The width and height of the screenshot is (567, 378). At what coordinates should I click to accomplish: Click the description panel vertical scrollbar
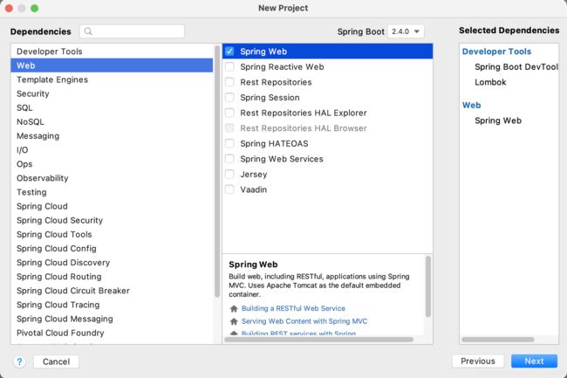tap(428, 286)
